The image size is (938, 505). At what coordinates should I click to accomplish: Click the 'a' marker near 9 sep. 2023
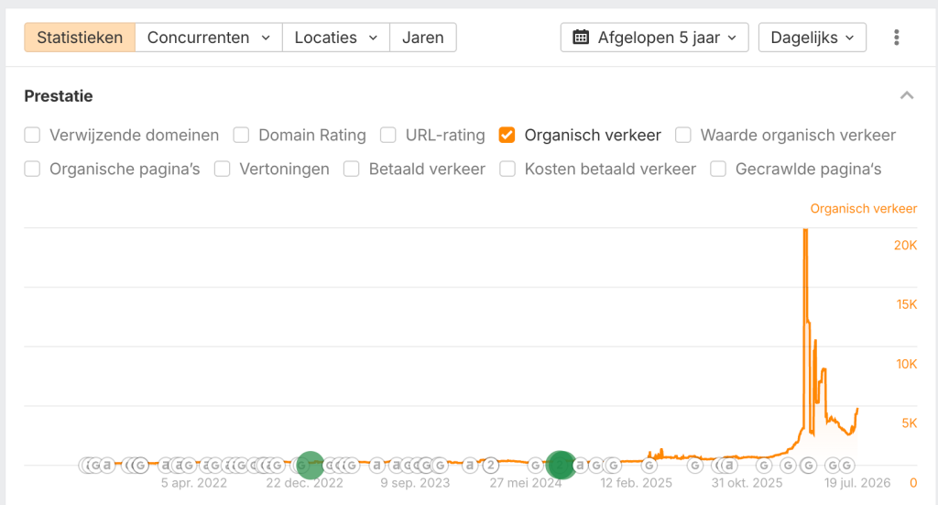[x=396, y=465]
